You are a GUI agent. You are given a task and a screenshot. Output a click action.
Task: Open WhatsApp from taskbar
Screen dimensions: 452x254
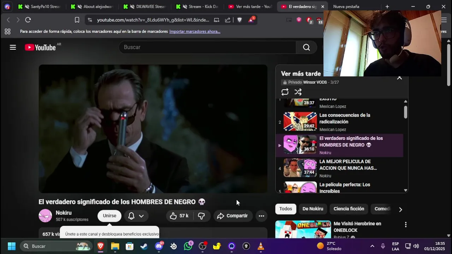(x=188, y=246)
